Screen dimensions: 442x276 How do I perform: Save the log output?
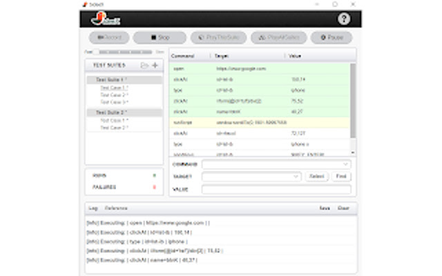(325, 208)
